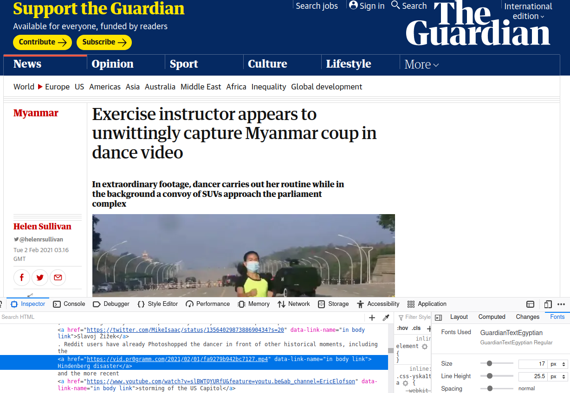Open the Size unit px dropdown
Screen dimensions: 570x393
(557, 364)
